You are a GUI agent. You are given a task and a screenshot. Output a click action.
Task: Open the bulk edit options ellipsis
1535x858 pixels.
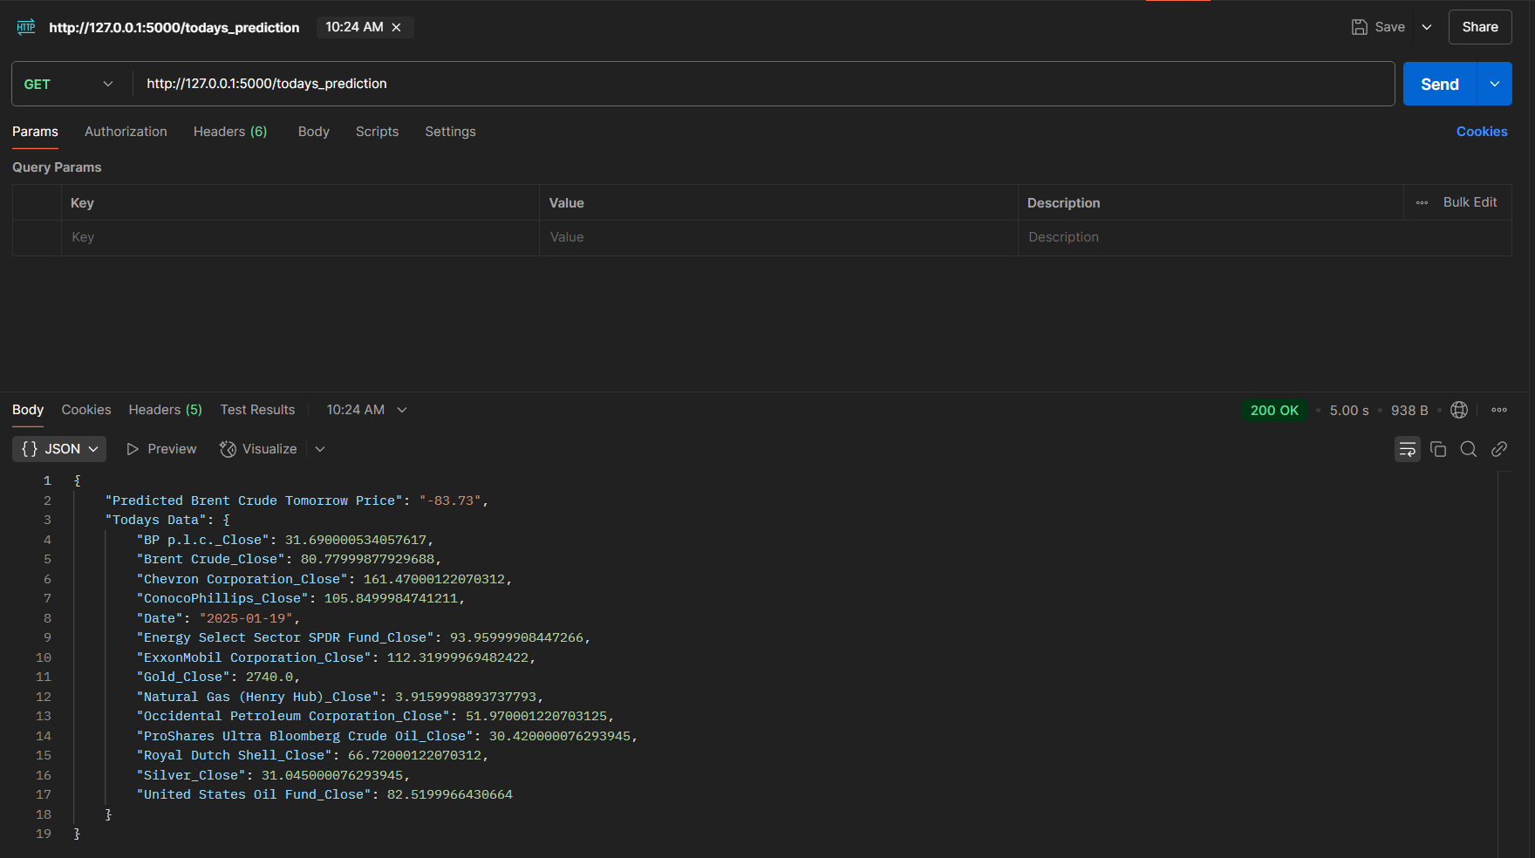click(1422, 202)
